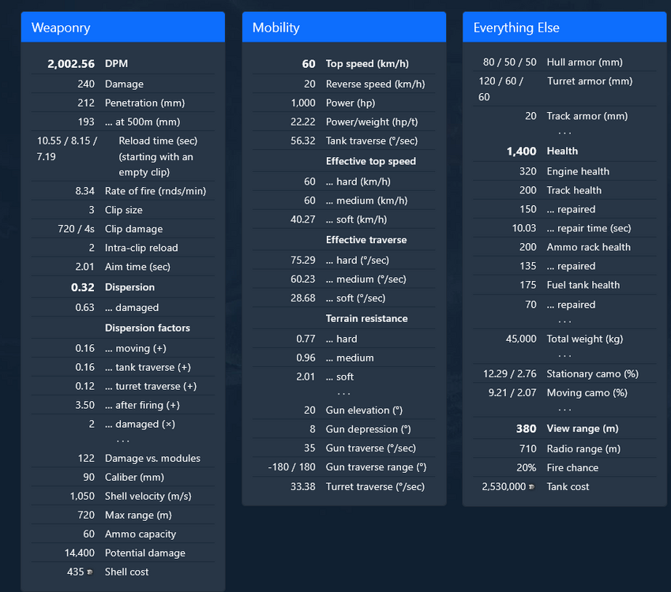Screen dimensions: 671x592
Task: Click the Intra-clip reload label
Action: (141, 248)
